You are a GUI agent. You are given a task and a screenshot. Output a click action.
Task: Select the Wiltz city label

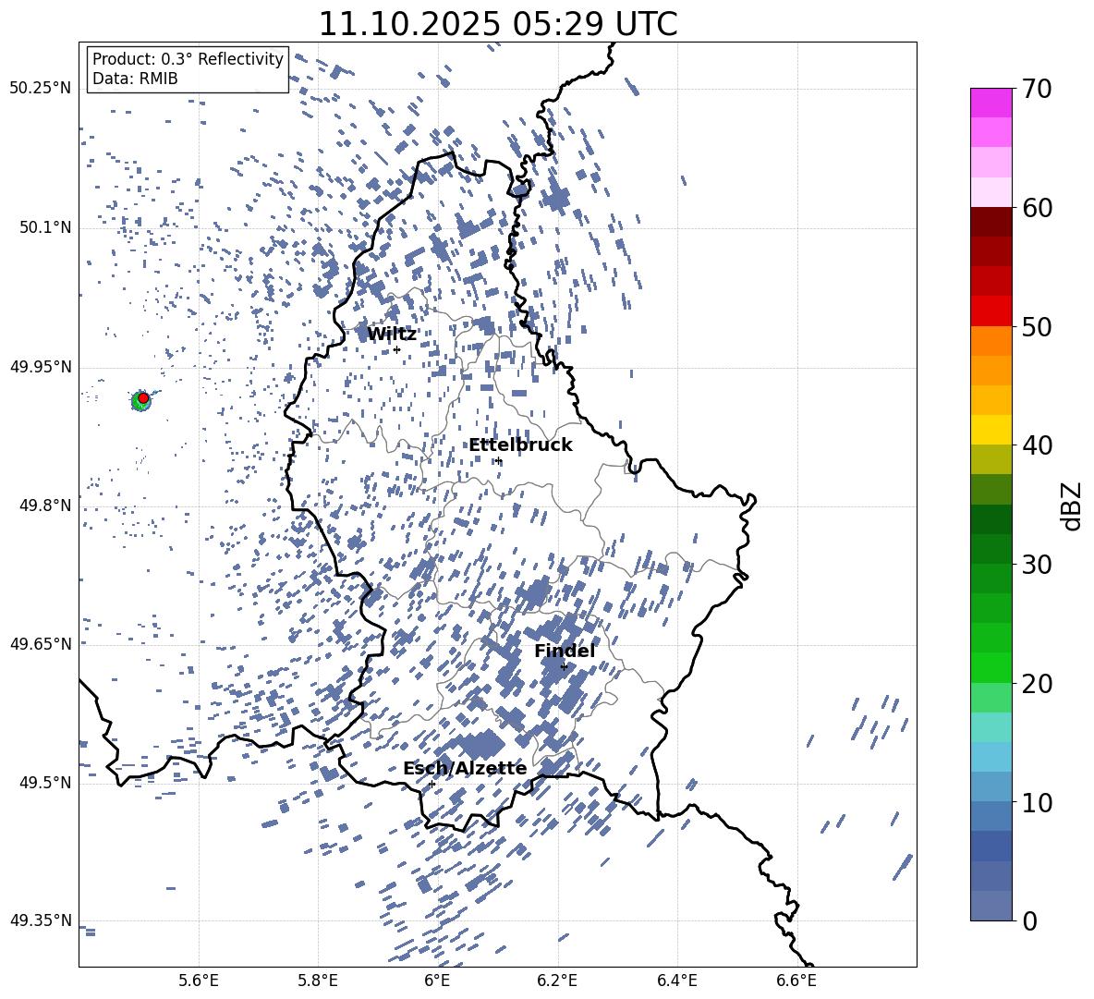[392, 335]
